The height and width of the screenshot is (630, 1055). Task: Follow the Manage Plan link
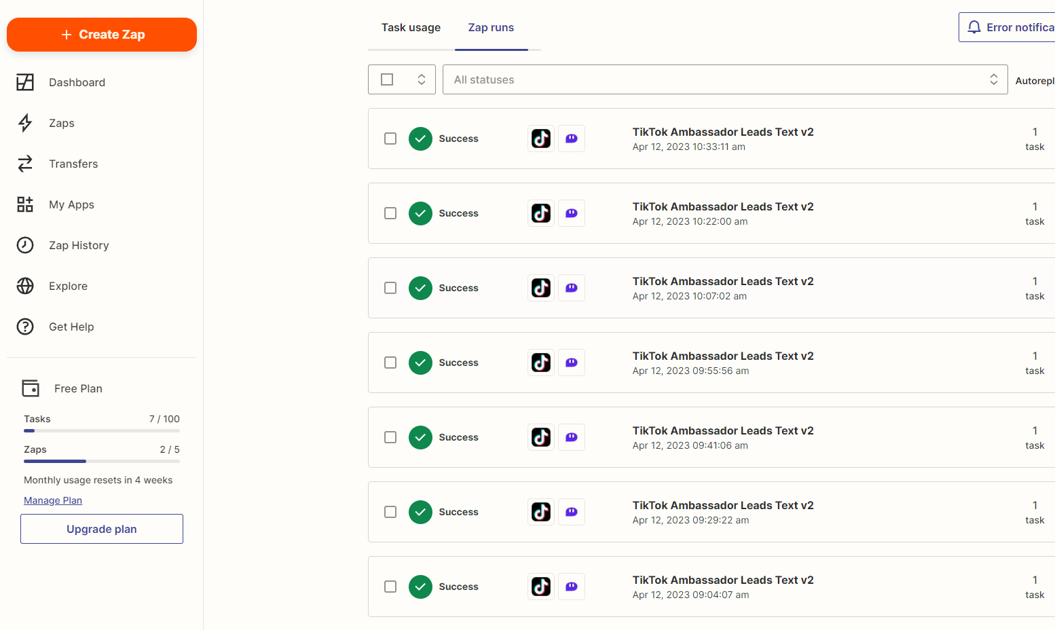[53, 500]
